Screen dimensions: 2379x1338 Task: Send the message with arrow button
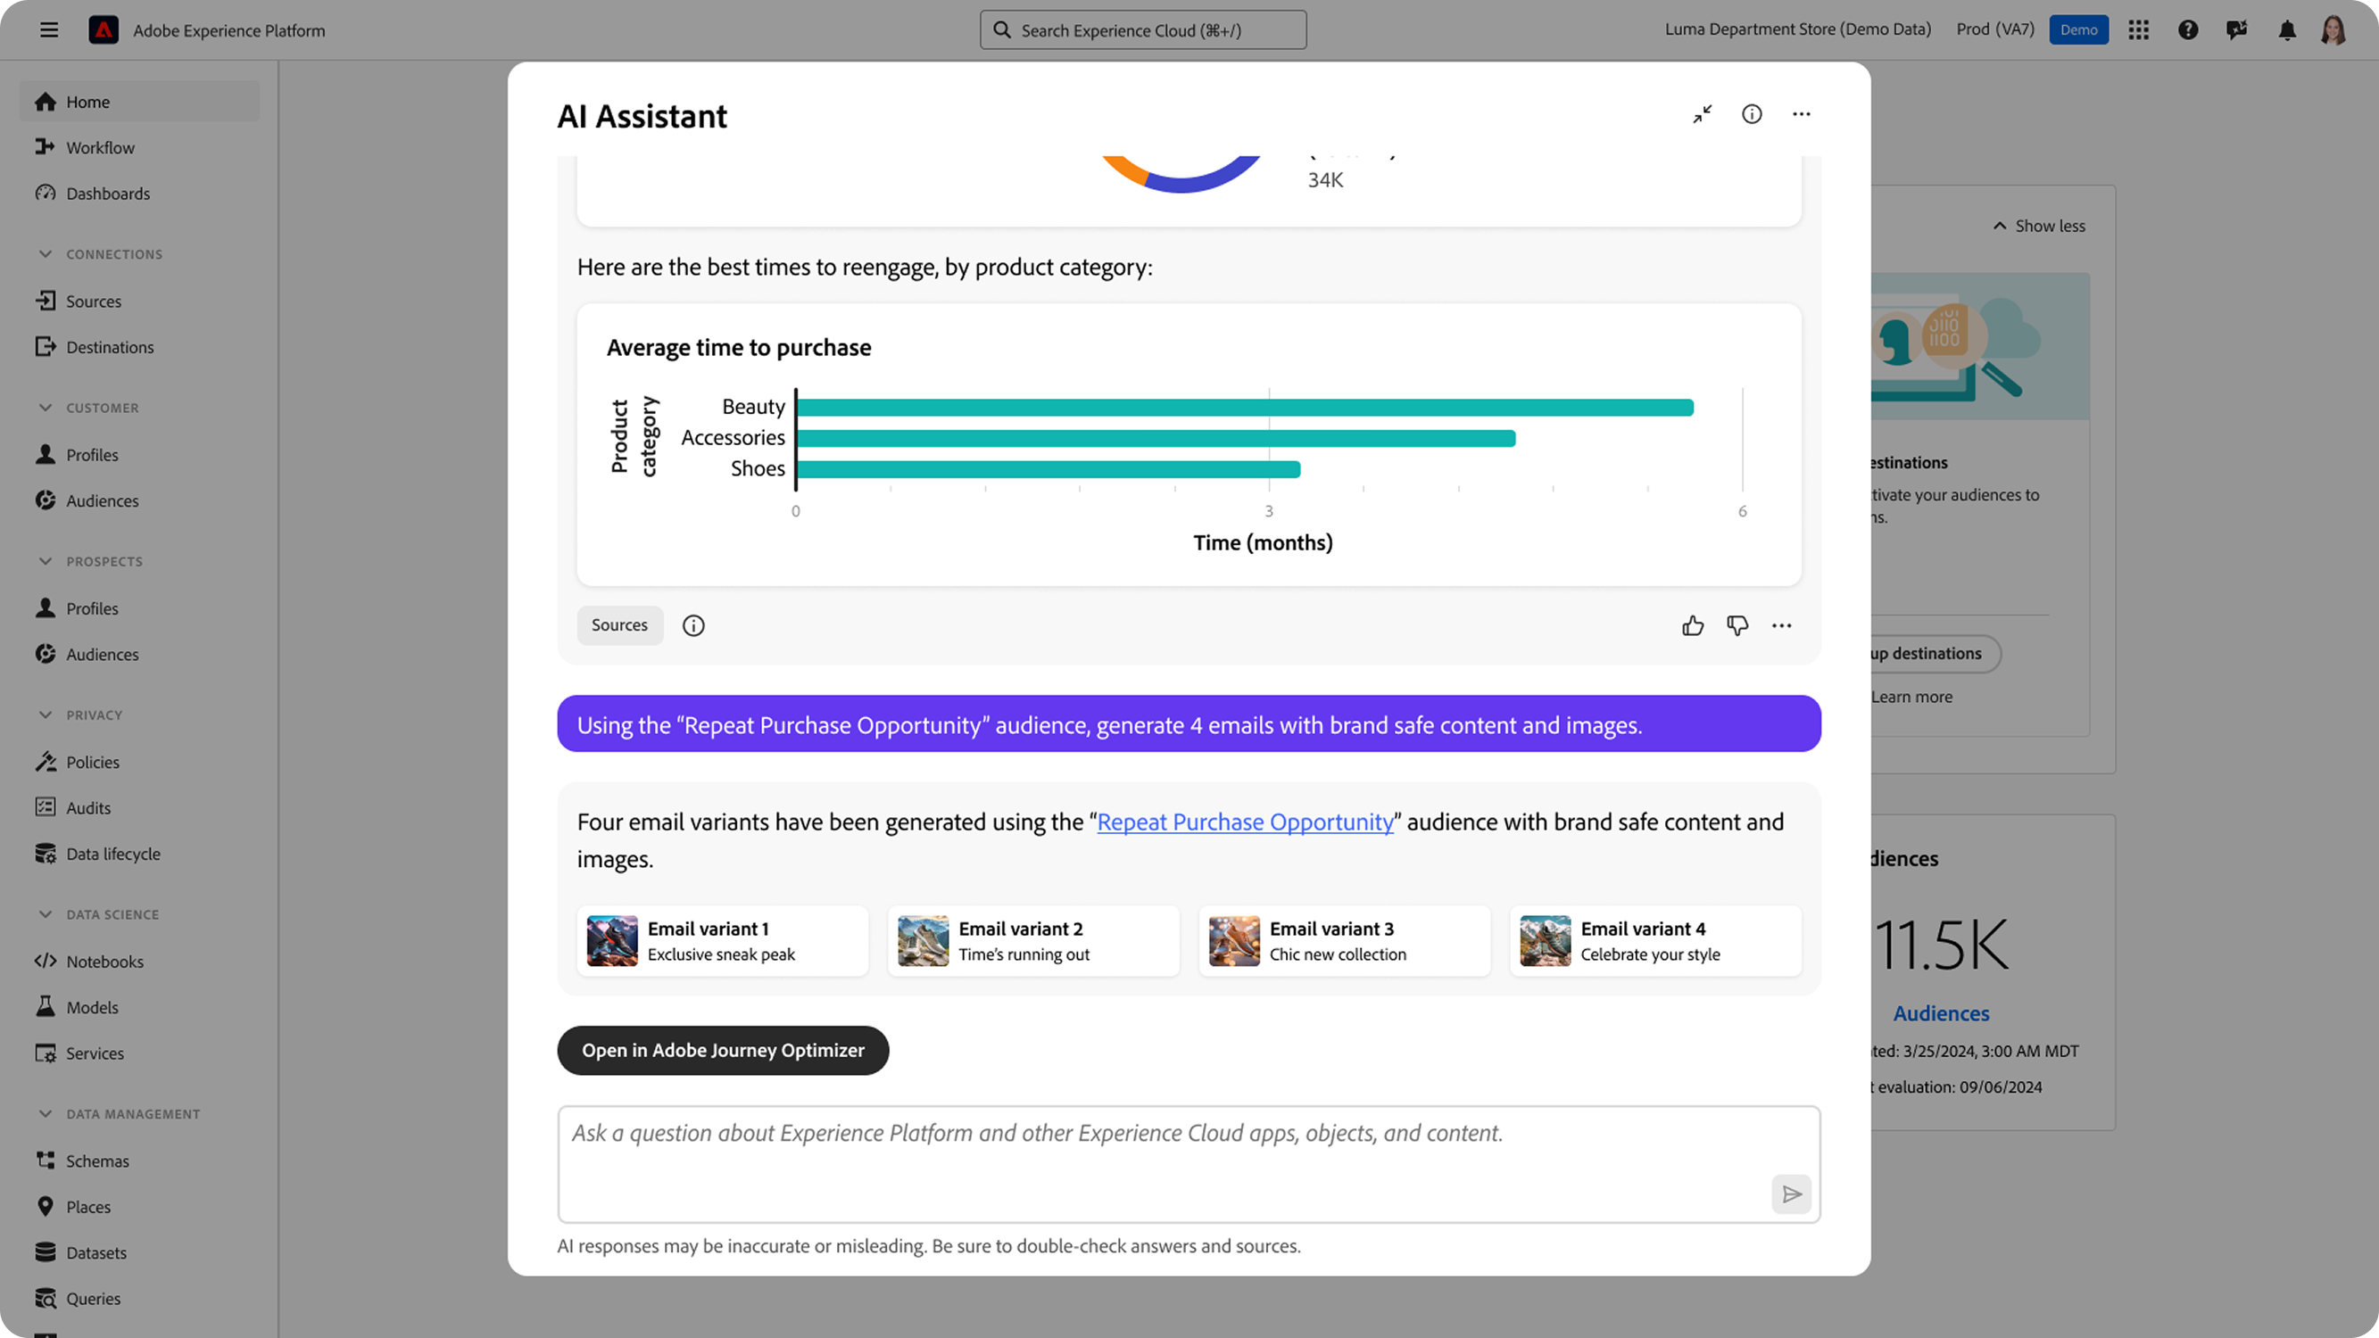coord(1792,1194)
